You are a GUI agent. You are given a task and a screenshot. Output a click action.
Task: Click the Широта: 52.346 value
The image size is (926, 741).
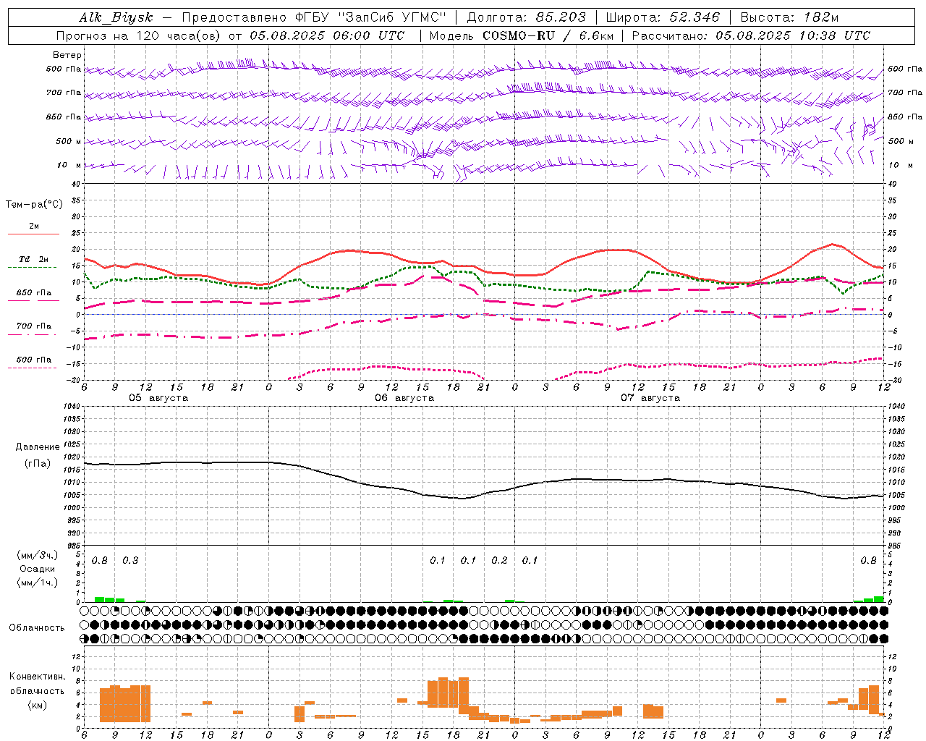663,17
